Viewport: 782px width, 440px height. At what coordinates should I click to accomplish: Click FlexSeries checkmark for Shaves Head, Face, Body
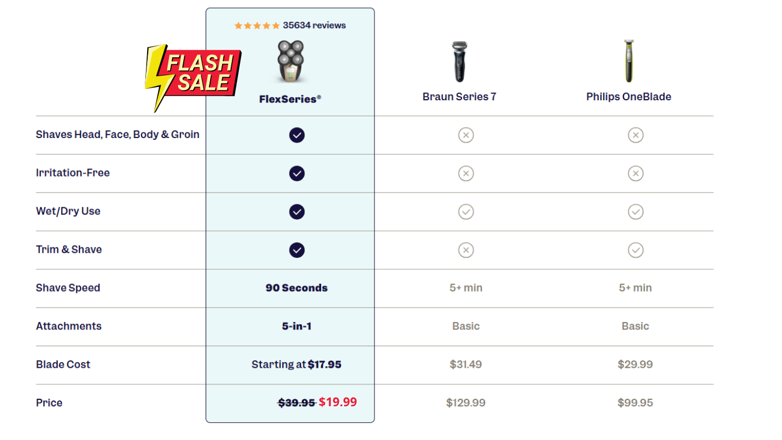[x=297, y=135]
